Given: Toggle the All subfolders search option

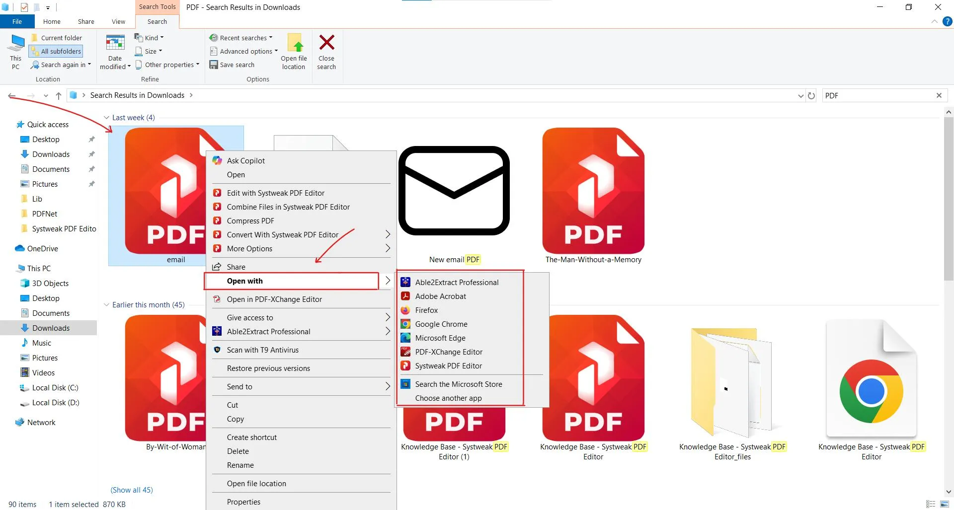Looking at the screenshot, I should pyautogui.click(x=56, y=51).
